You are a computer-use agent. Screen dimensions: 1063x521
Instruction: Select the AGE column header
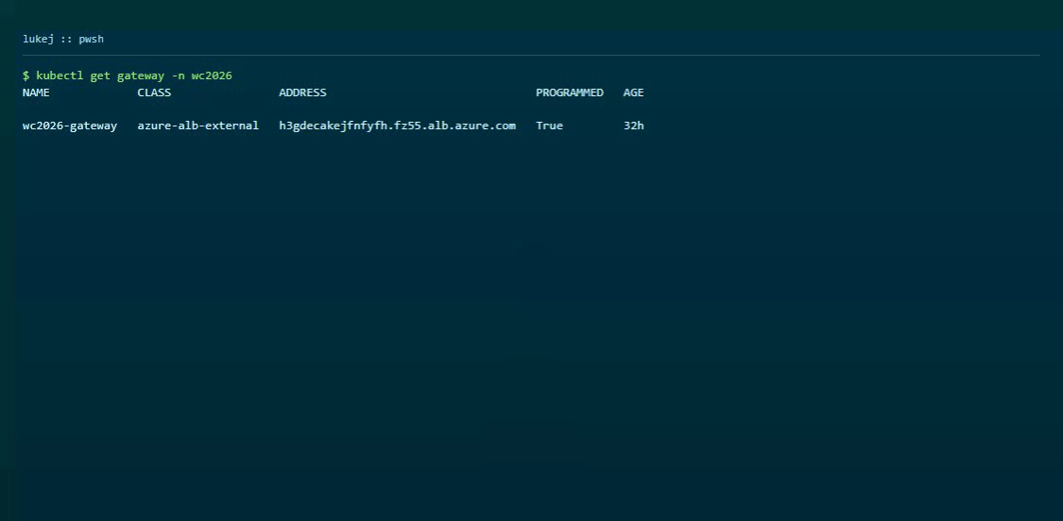[x=634, y=92]
